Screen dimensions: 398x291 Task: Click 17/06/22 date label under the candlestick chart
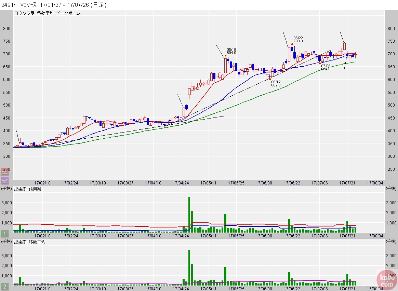(x=291, y=183)
